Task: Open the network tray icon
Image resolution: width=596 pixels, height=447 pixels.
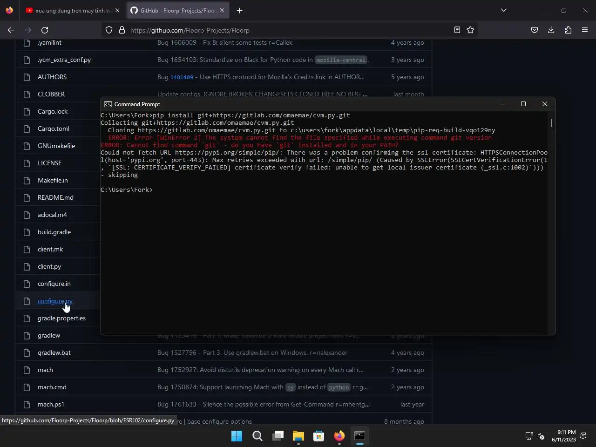Action: coord(529,436)
